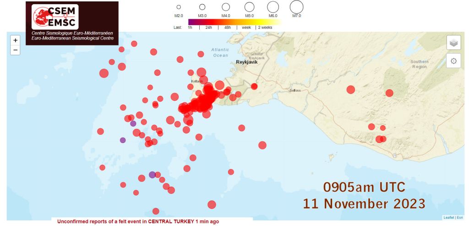Image resolution: width=469 pixels, height=226 pixels.
Task: Click the CENTRAL TURKEY felt event ticker
Action: pos(138,221)
